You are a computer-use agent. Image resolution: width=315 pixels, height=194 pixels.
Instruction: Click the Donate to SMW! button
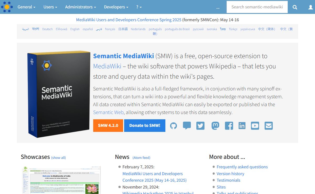[145, 125]
